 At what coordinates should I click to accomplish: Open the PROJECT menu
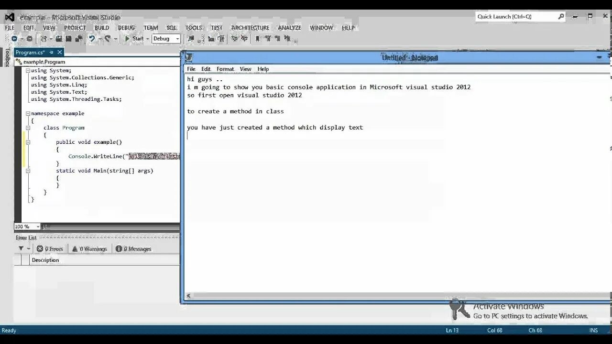(x=75, y=28)
